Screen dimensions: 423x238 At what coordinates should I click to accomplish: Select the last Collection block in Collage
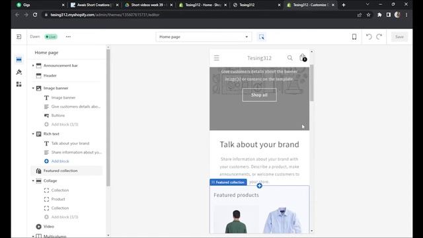(x=60, y=208)
